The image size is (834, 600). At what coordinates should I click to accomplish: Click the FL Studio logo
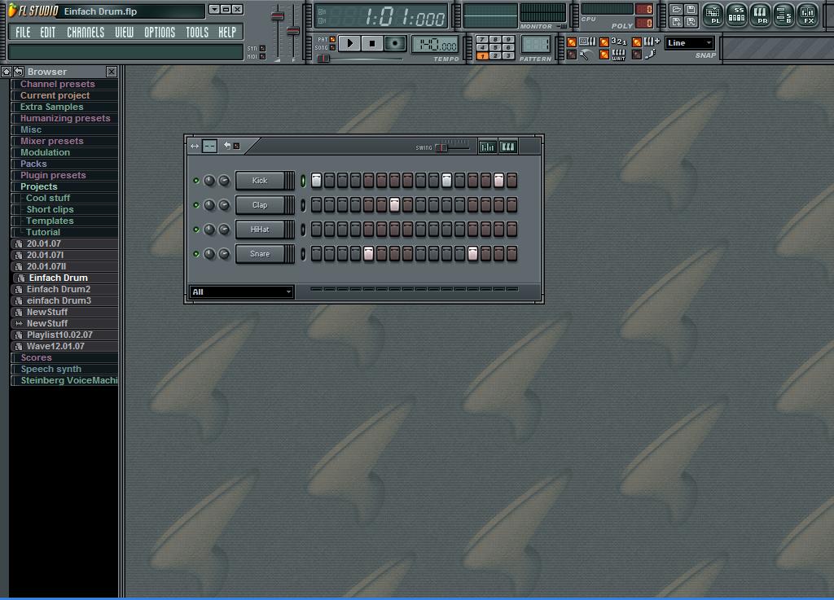click(33, 11)
